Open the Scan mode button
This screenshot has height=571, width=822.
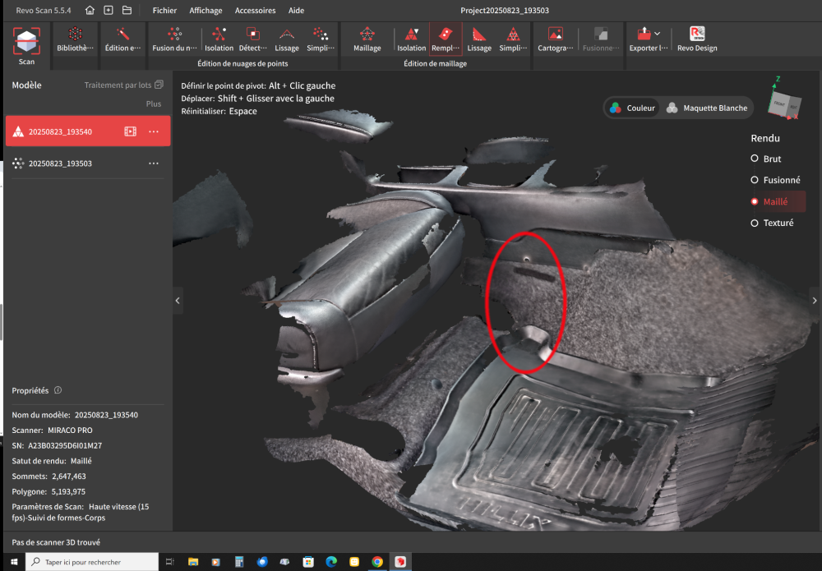pyautogui.click(x=27, y=46)
